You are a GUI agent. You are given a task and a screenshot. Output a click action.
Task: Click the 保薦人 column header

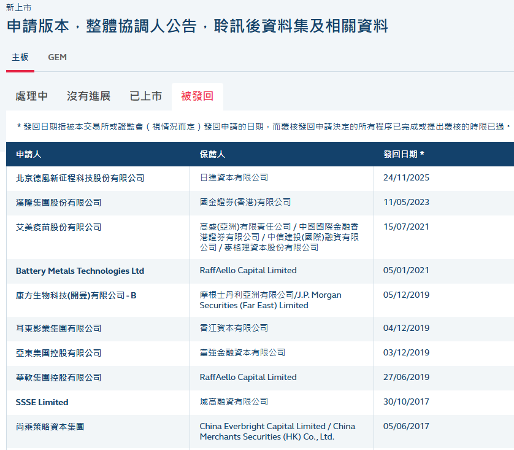[212, 154]
